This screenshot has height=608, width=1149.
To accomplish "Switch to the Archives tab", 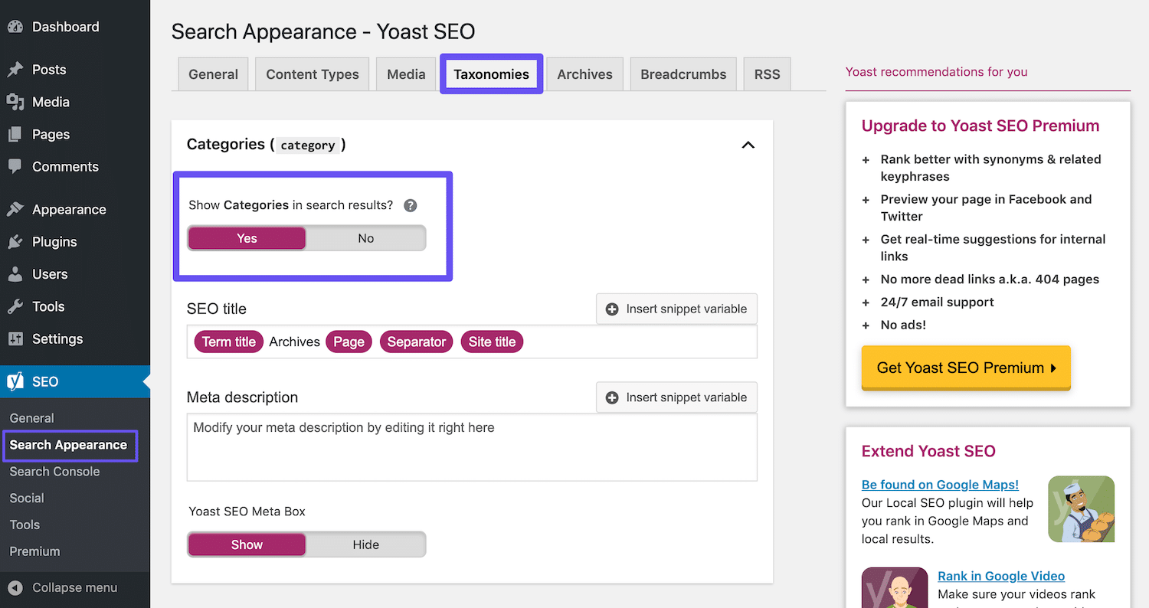I will click(584, 74).
